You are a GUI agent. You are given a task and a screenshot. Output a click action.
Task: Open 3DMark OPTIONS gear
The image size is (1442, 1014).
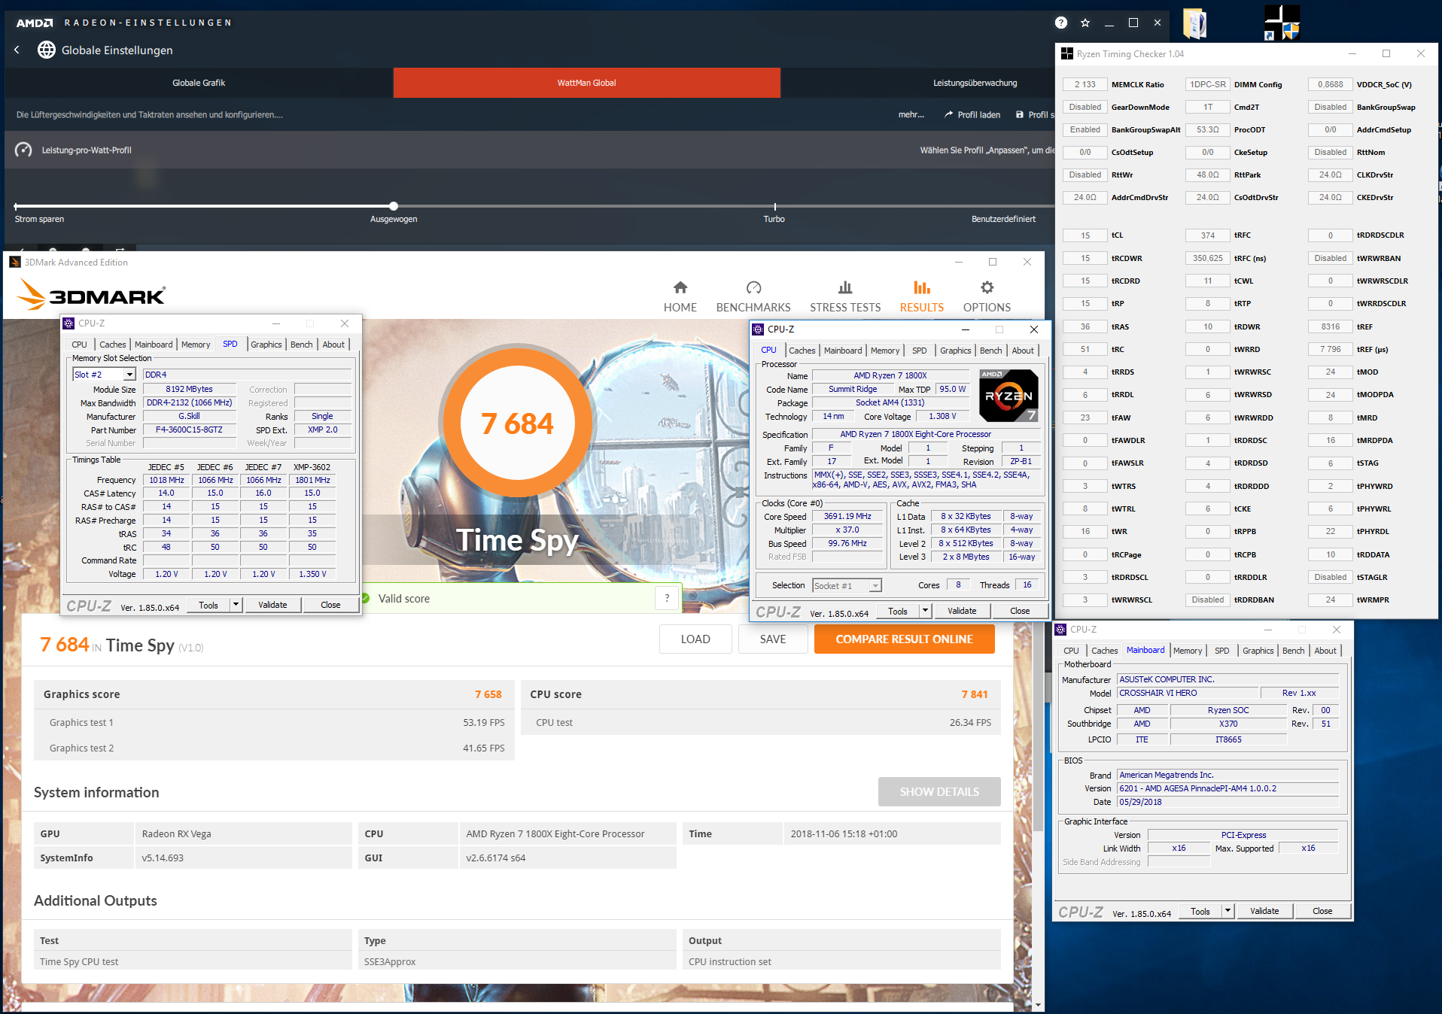[987, 287]
